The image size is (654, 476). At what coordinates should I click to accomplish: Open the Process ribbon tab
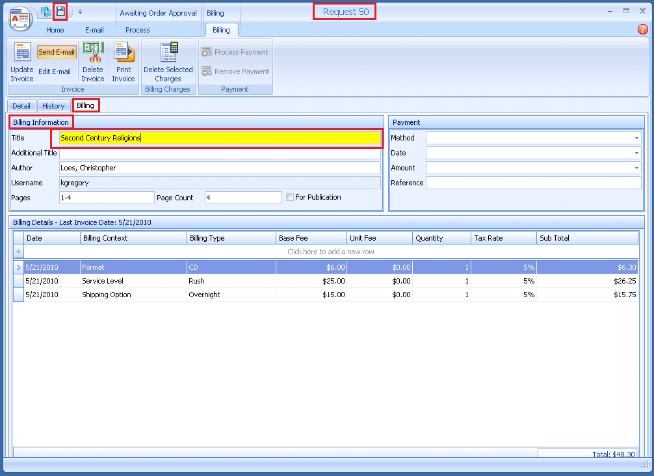137,30
